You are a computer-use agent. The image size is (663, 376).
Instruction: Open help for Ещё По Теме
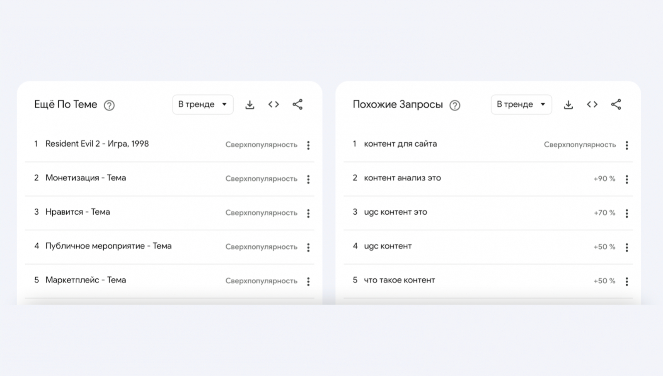click(109, 105)
